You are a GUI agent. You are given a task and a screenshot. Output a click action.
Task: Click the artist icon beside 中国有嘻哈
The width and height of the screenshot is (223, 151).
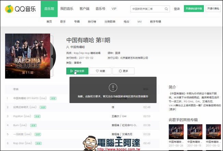(68, 47)
